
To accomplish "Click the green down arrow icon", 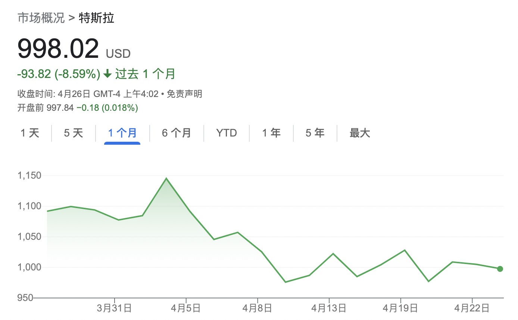I will tap(107, 74).
